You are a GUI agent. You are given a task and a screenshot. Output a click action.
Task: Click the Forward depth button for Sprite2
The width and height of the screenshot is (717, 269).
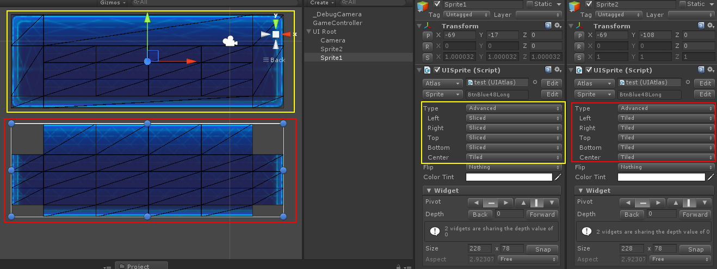coord(695,214)
